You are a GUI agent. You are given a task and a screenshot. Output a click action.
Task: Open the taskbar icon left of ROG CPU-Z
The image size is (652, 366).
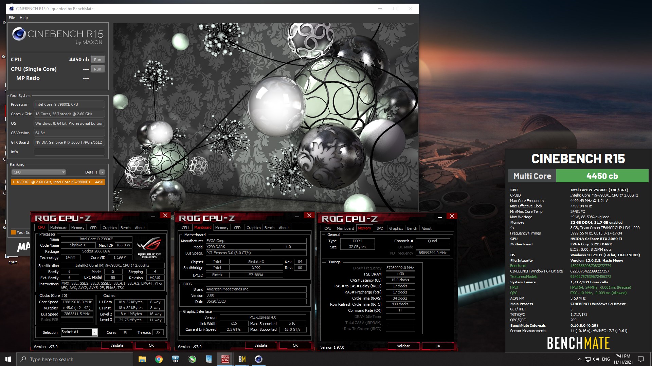click(x=209, y=359)
